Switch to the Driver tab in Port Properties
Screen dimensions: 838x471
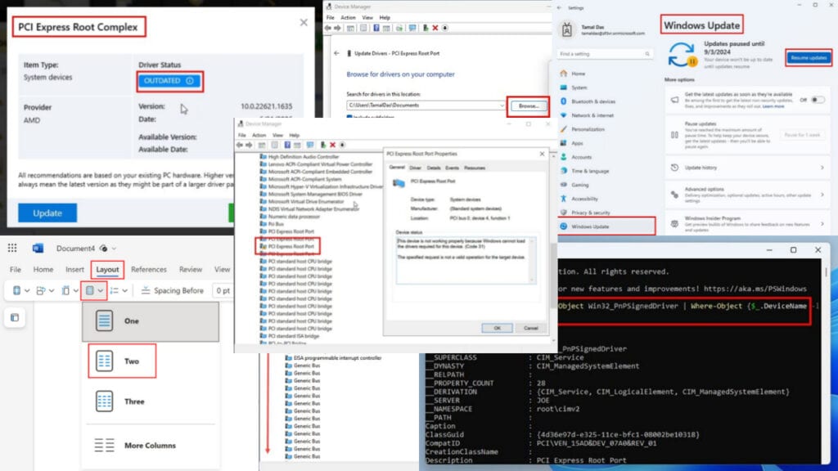click(x=415, y=168)
